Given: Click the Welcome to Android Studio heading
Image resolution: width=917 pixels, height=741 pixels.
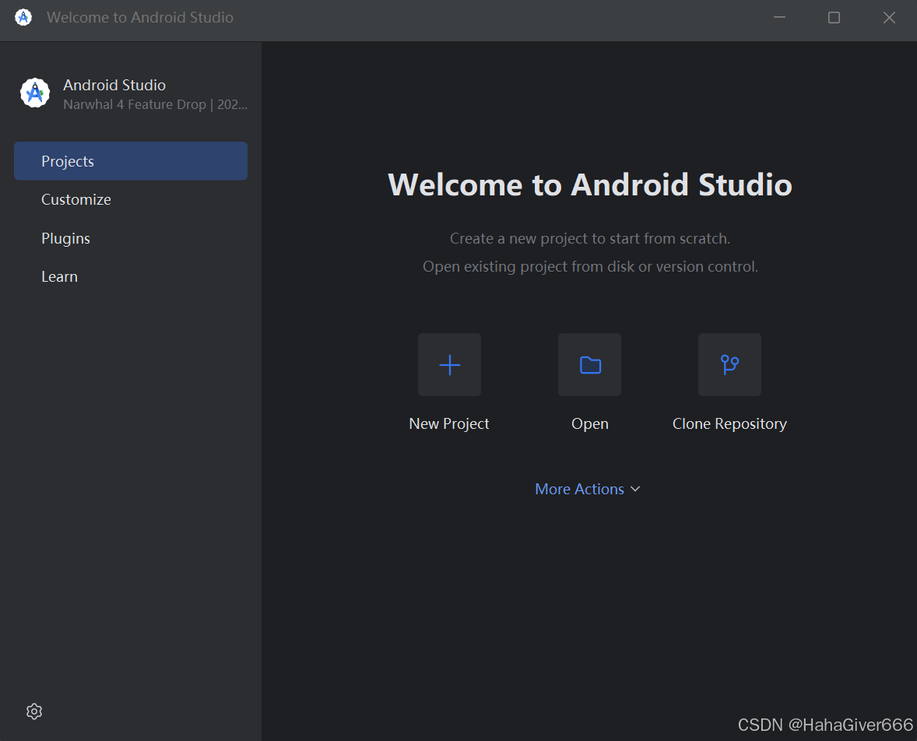Looking at the screenshot, I should tap(589, 184).
